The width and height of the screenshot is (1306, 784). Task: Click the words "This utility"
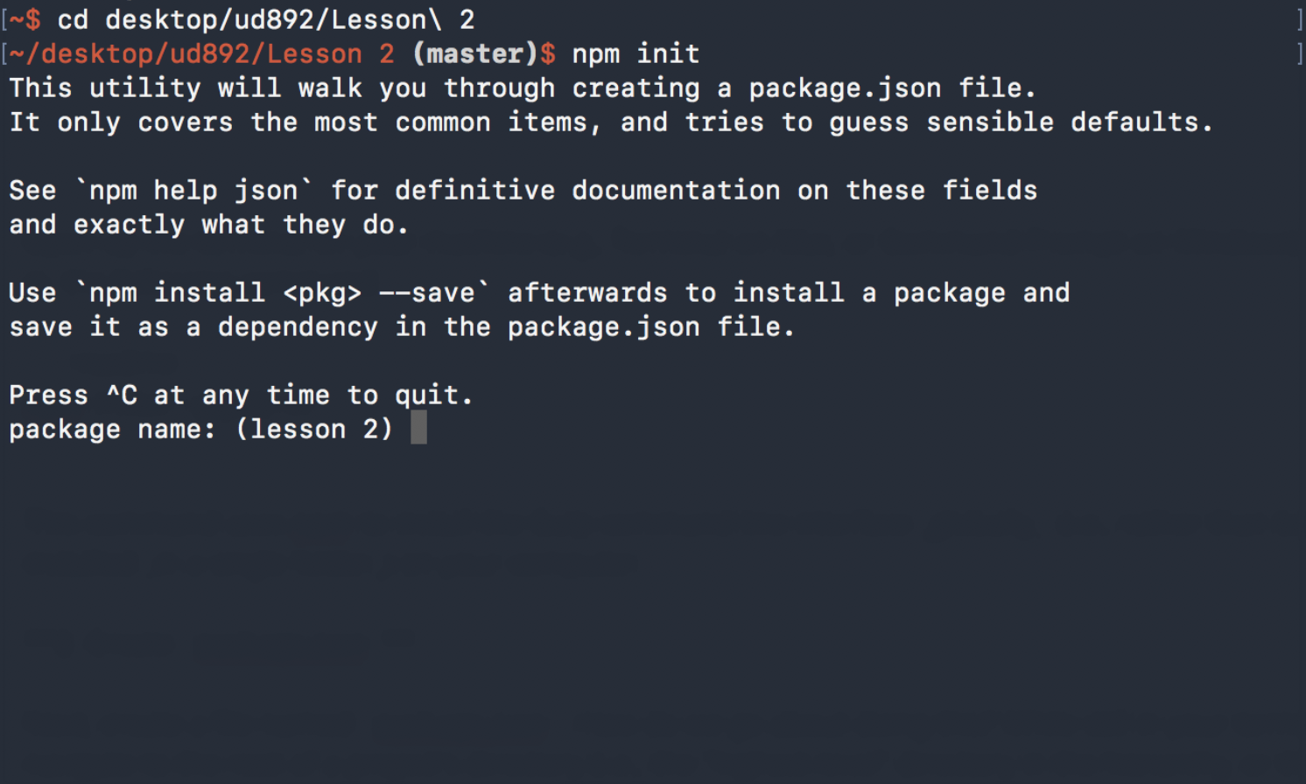pos(105,87)
